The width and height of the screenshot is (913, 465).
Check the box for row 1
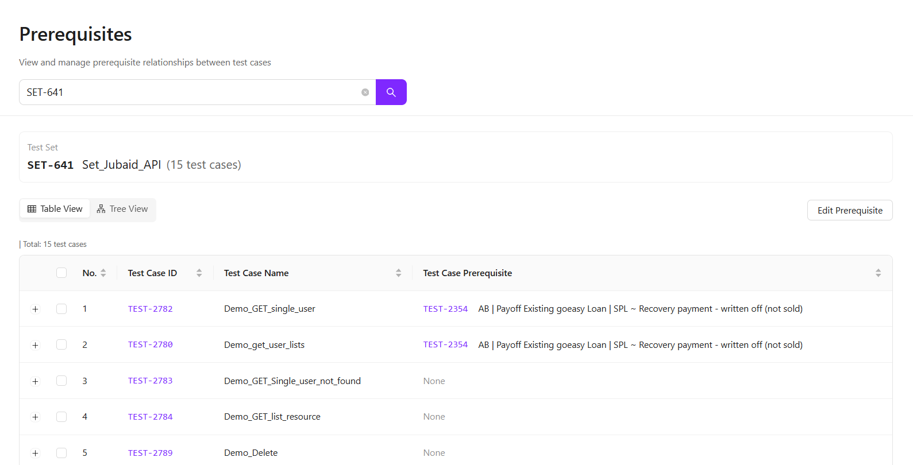[61, 309]
